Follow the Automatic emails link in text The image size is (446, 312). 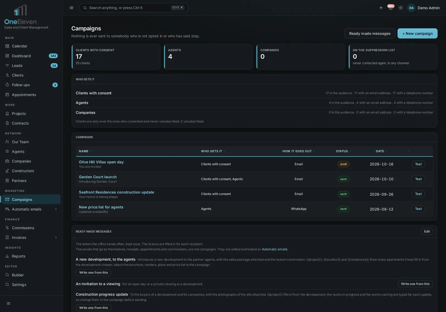click(275, 249)
